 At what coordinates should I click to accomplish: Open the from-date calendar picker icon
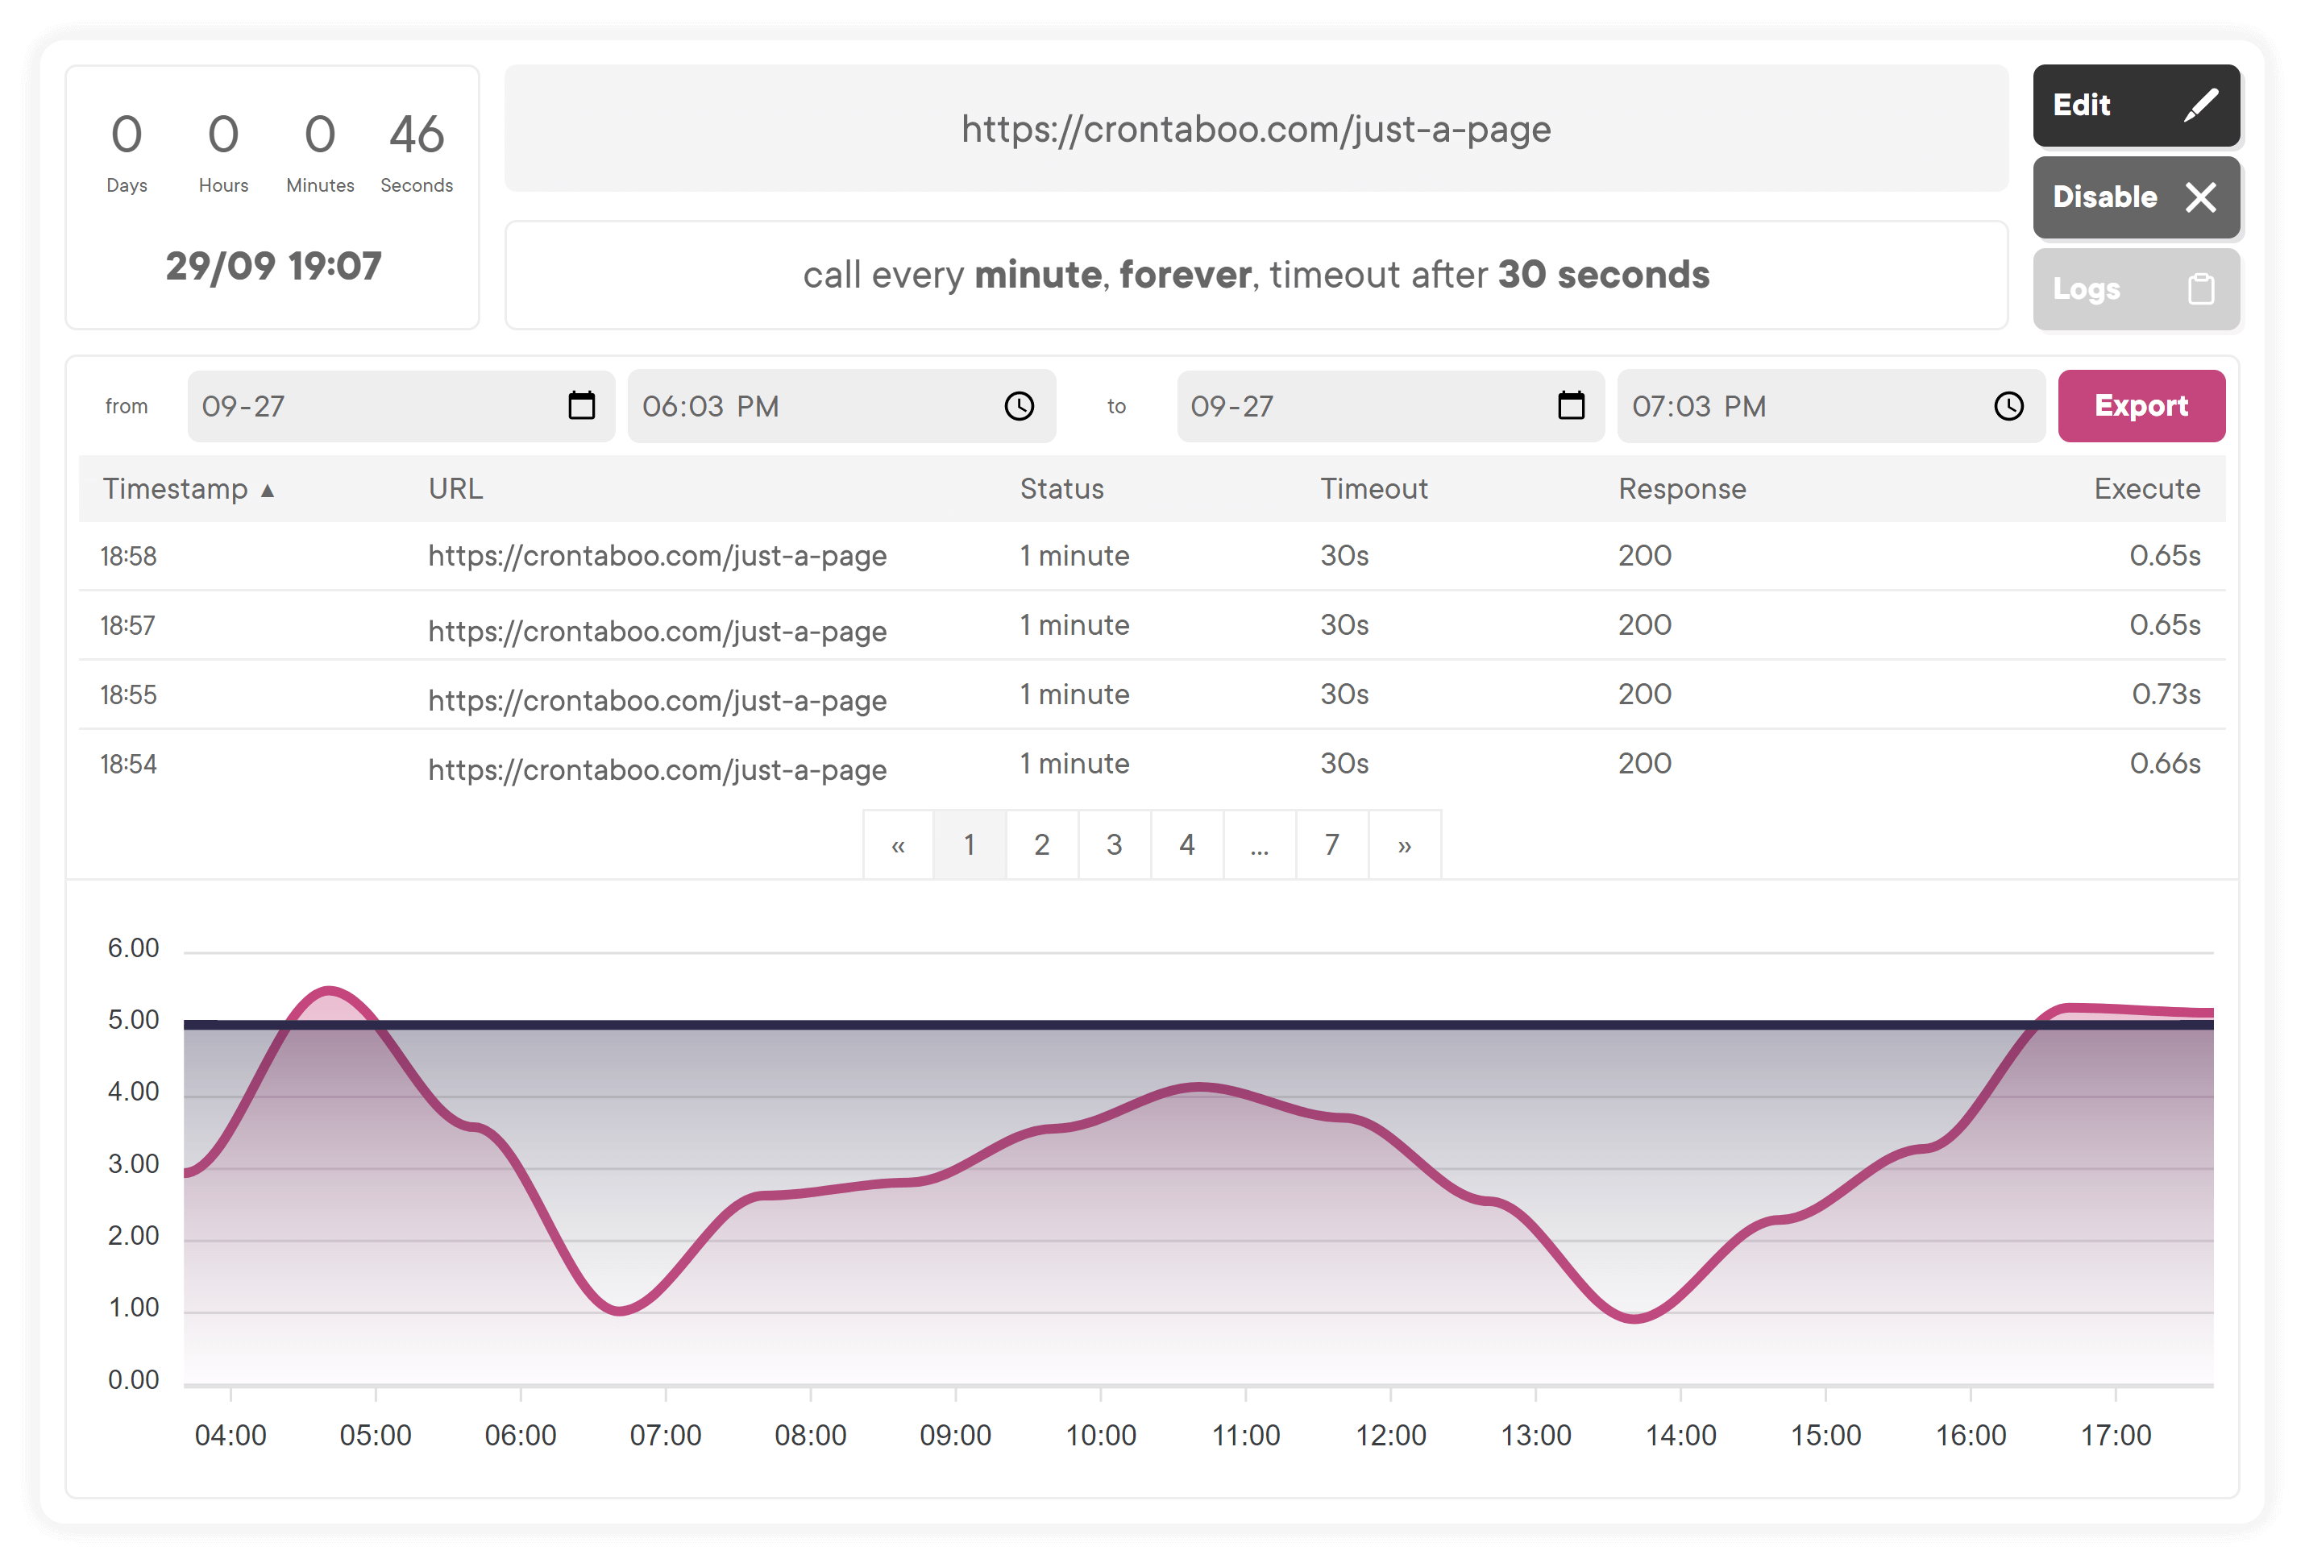pyautogui.click(x=581, y=405)
